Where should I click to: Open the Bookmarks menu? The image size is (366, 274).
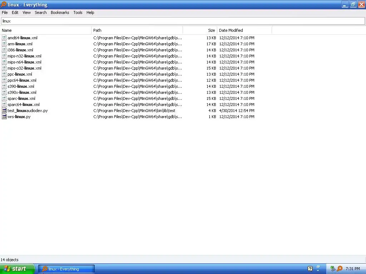[60, 12]
